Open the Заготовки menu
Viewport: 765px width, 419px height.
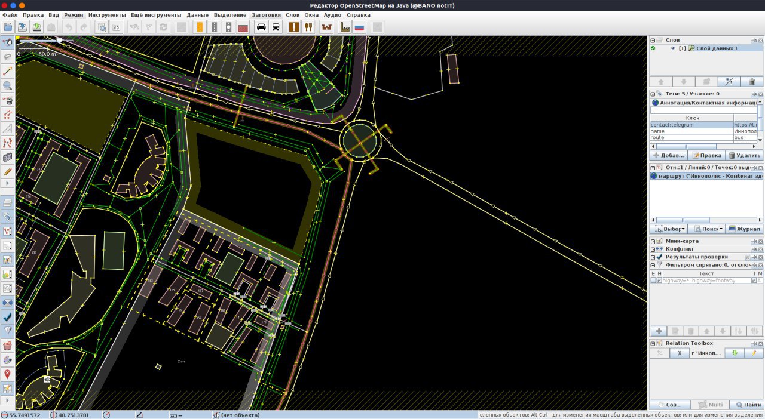[x=265, y=14]
